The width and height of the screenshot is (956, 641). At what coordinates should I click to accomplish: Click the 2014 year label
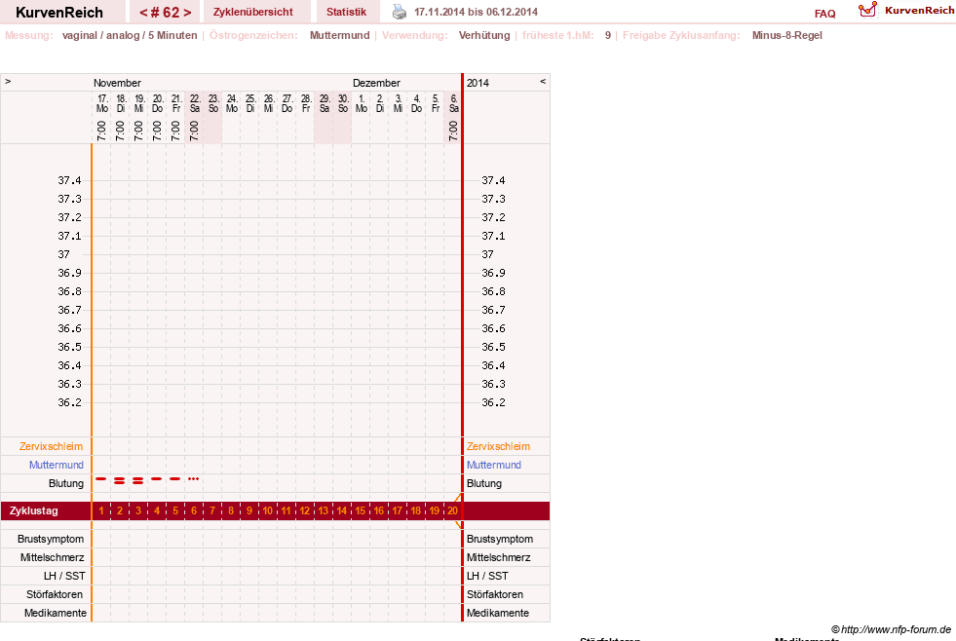pyautogui.click(x=478, y=83)
